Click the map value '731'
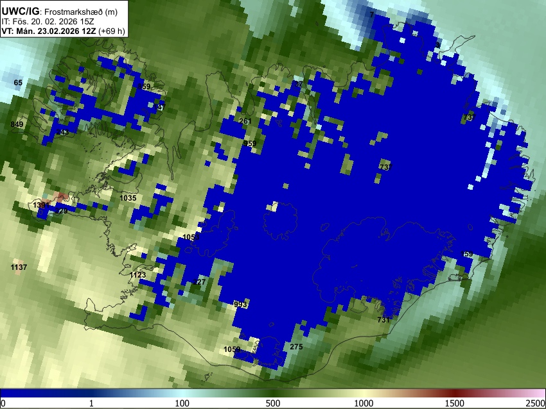The height and width of the screenshot is (409, 546). pyautogui.click(x=383, y=320)
